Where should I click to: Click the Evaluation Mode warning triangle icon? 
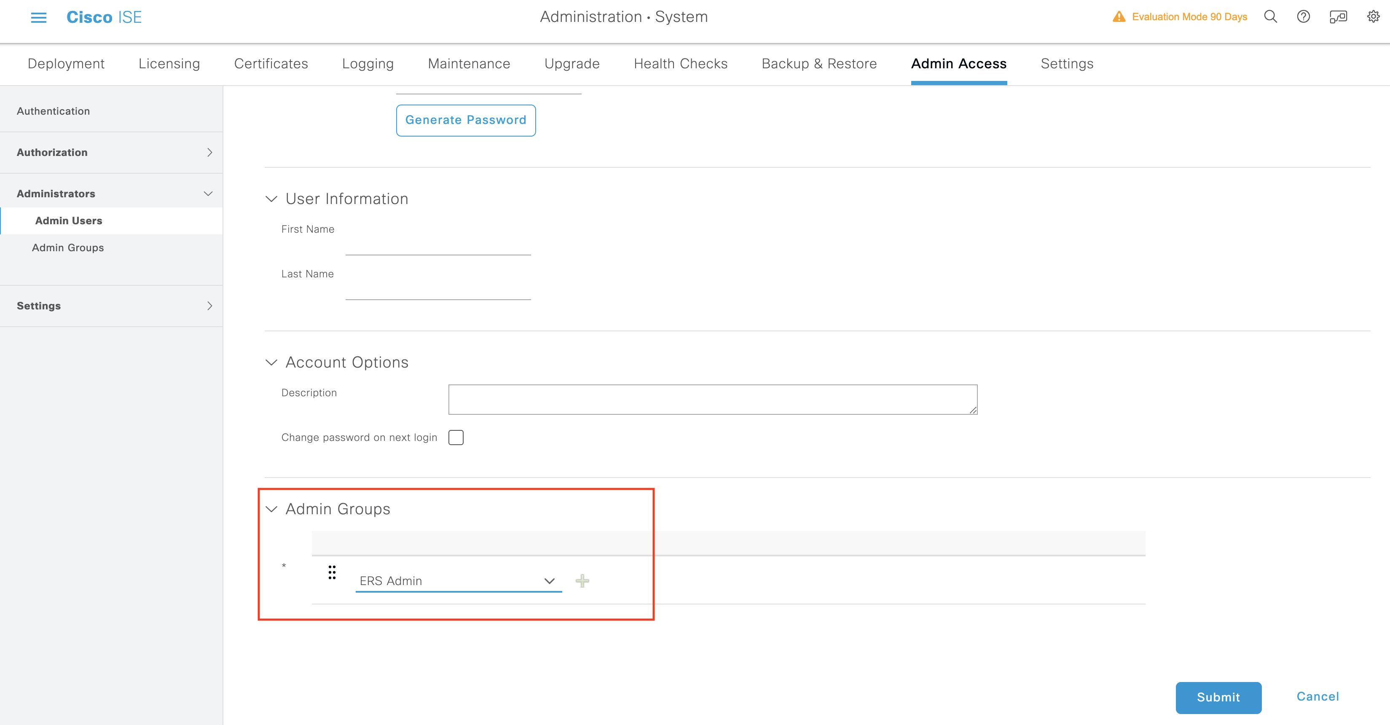pos(1119,17)
